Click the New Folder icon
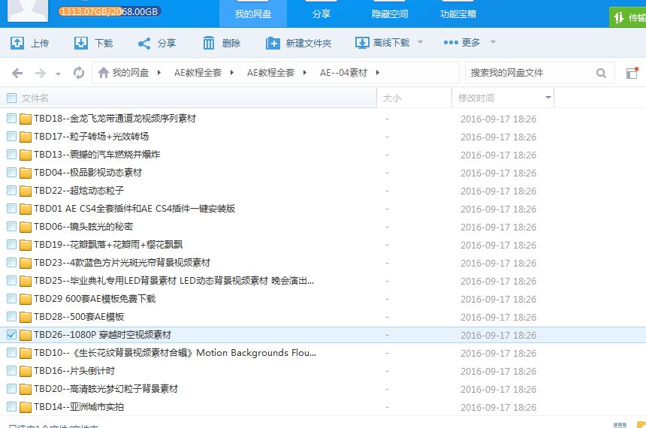 (273, 43)
